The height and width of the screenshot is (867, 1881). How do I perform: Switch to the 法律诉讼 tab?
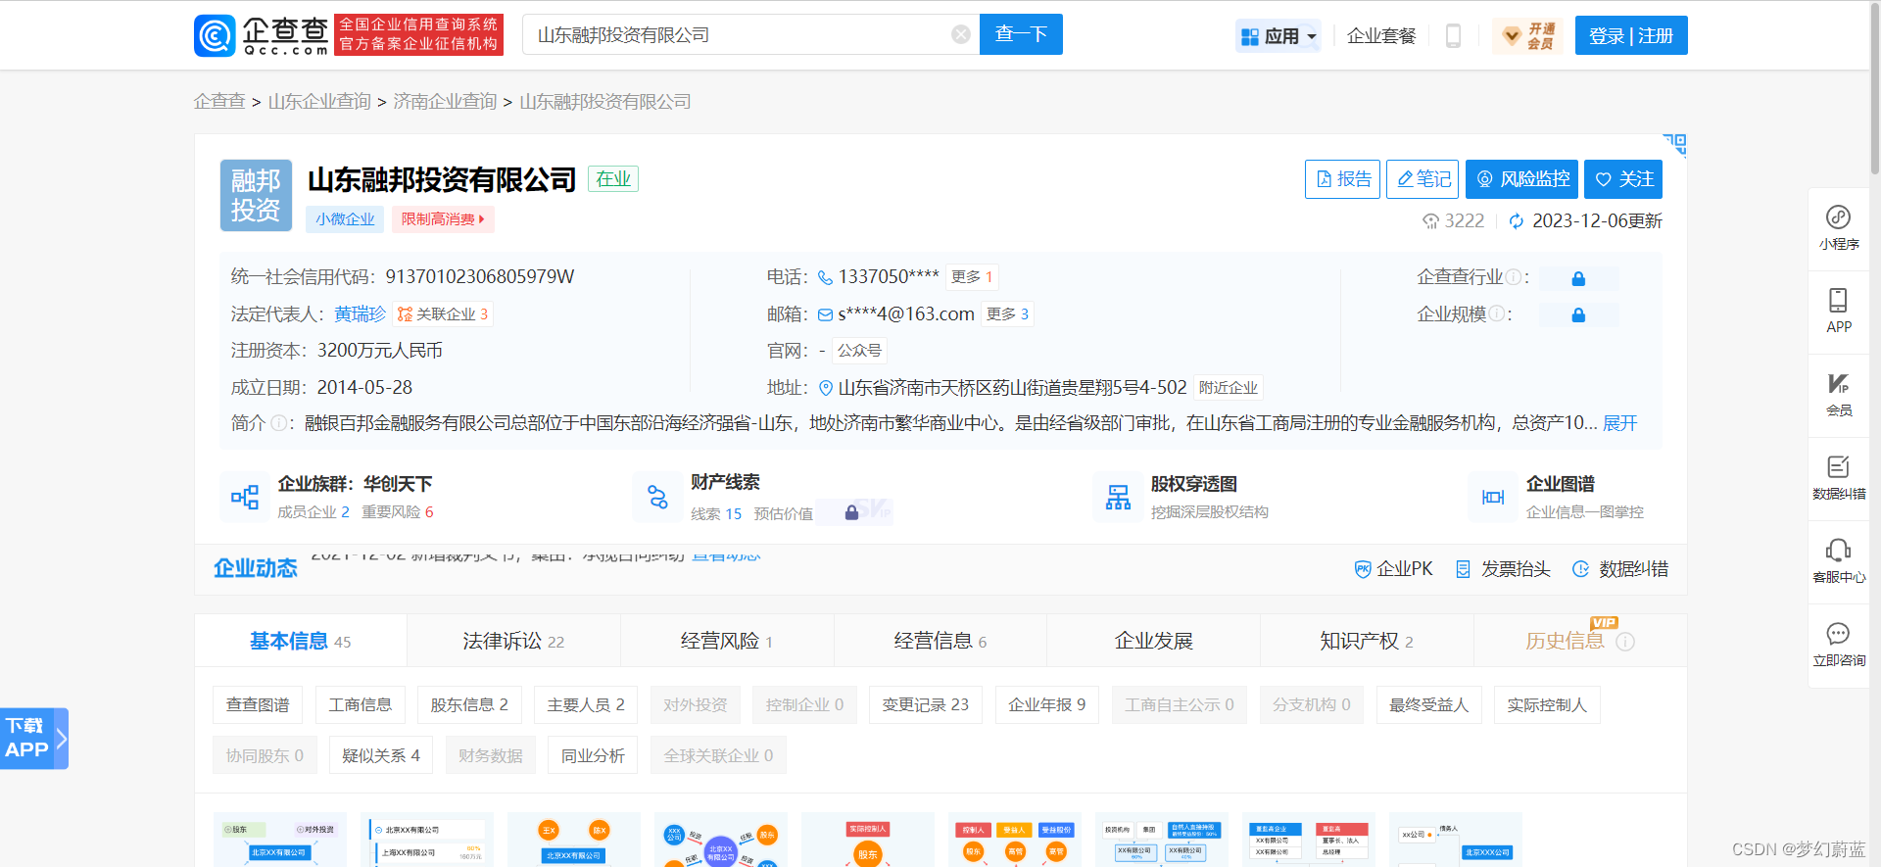point(513,641)
